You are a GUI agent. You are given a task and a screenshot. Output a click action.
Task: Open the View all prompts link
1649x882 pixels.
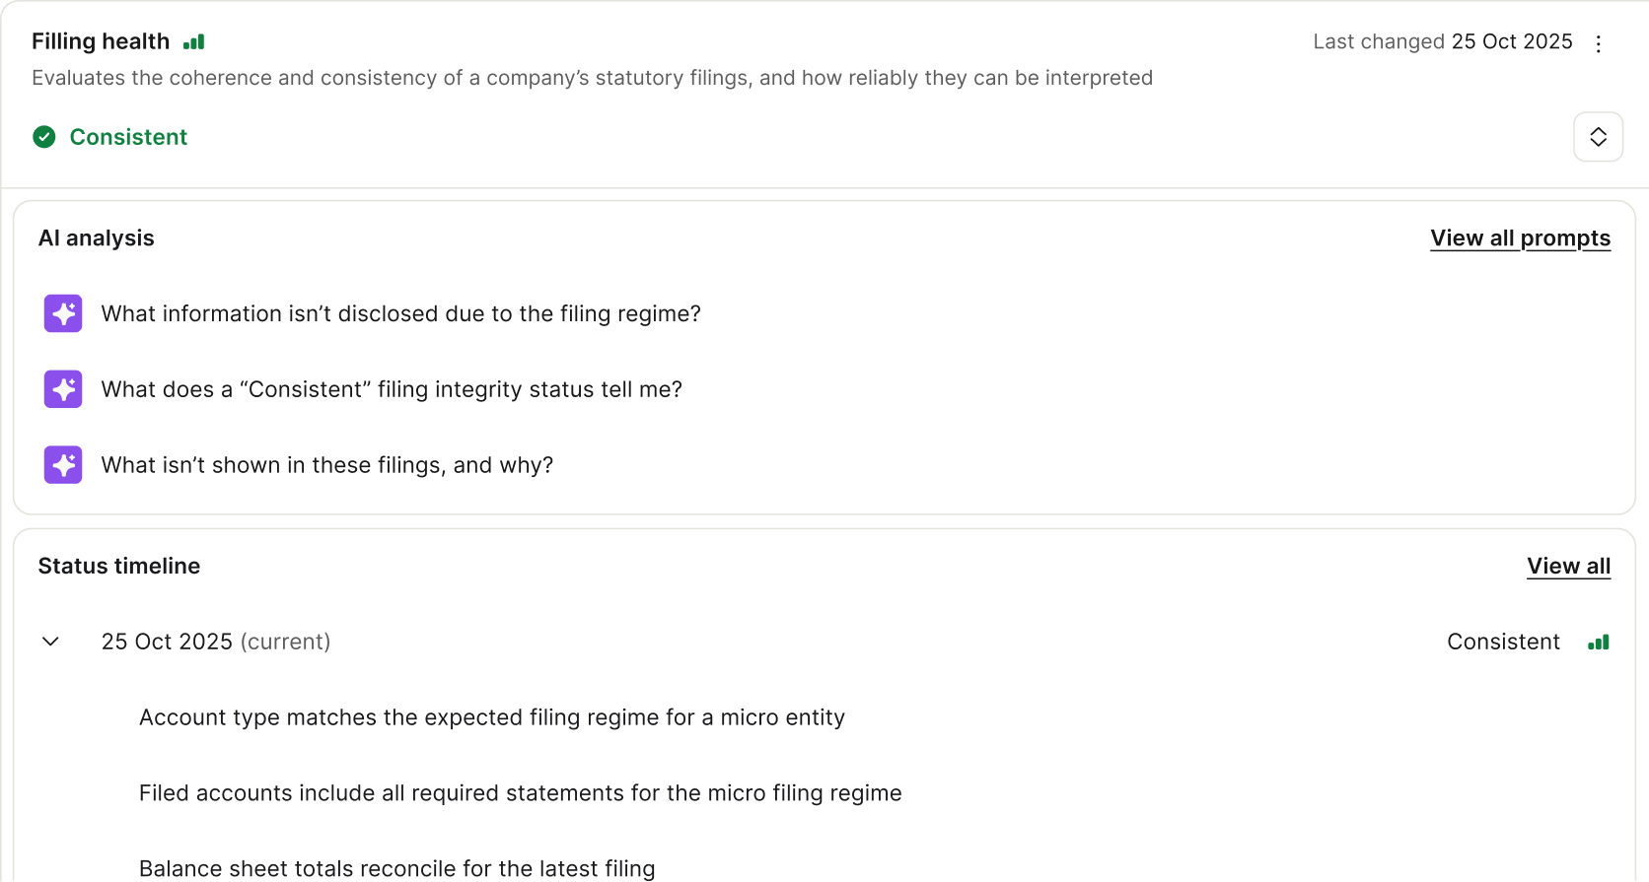1520,238
